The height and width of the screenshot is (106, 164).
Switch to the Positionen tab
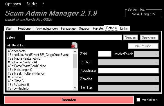click(x=25, y=29)
